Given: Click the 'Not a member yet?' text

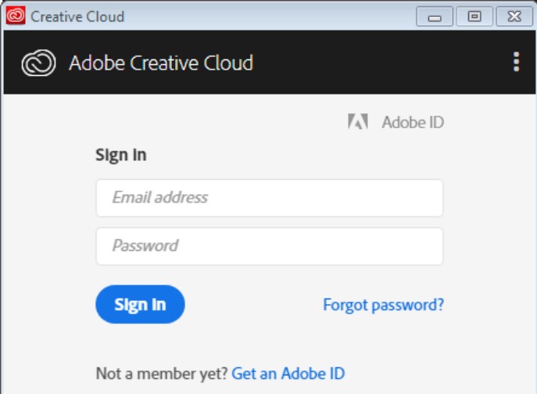Looking at the screenshot, I should (161, 373).
